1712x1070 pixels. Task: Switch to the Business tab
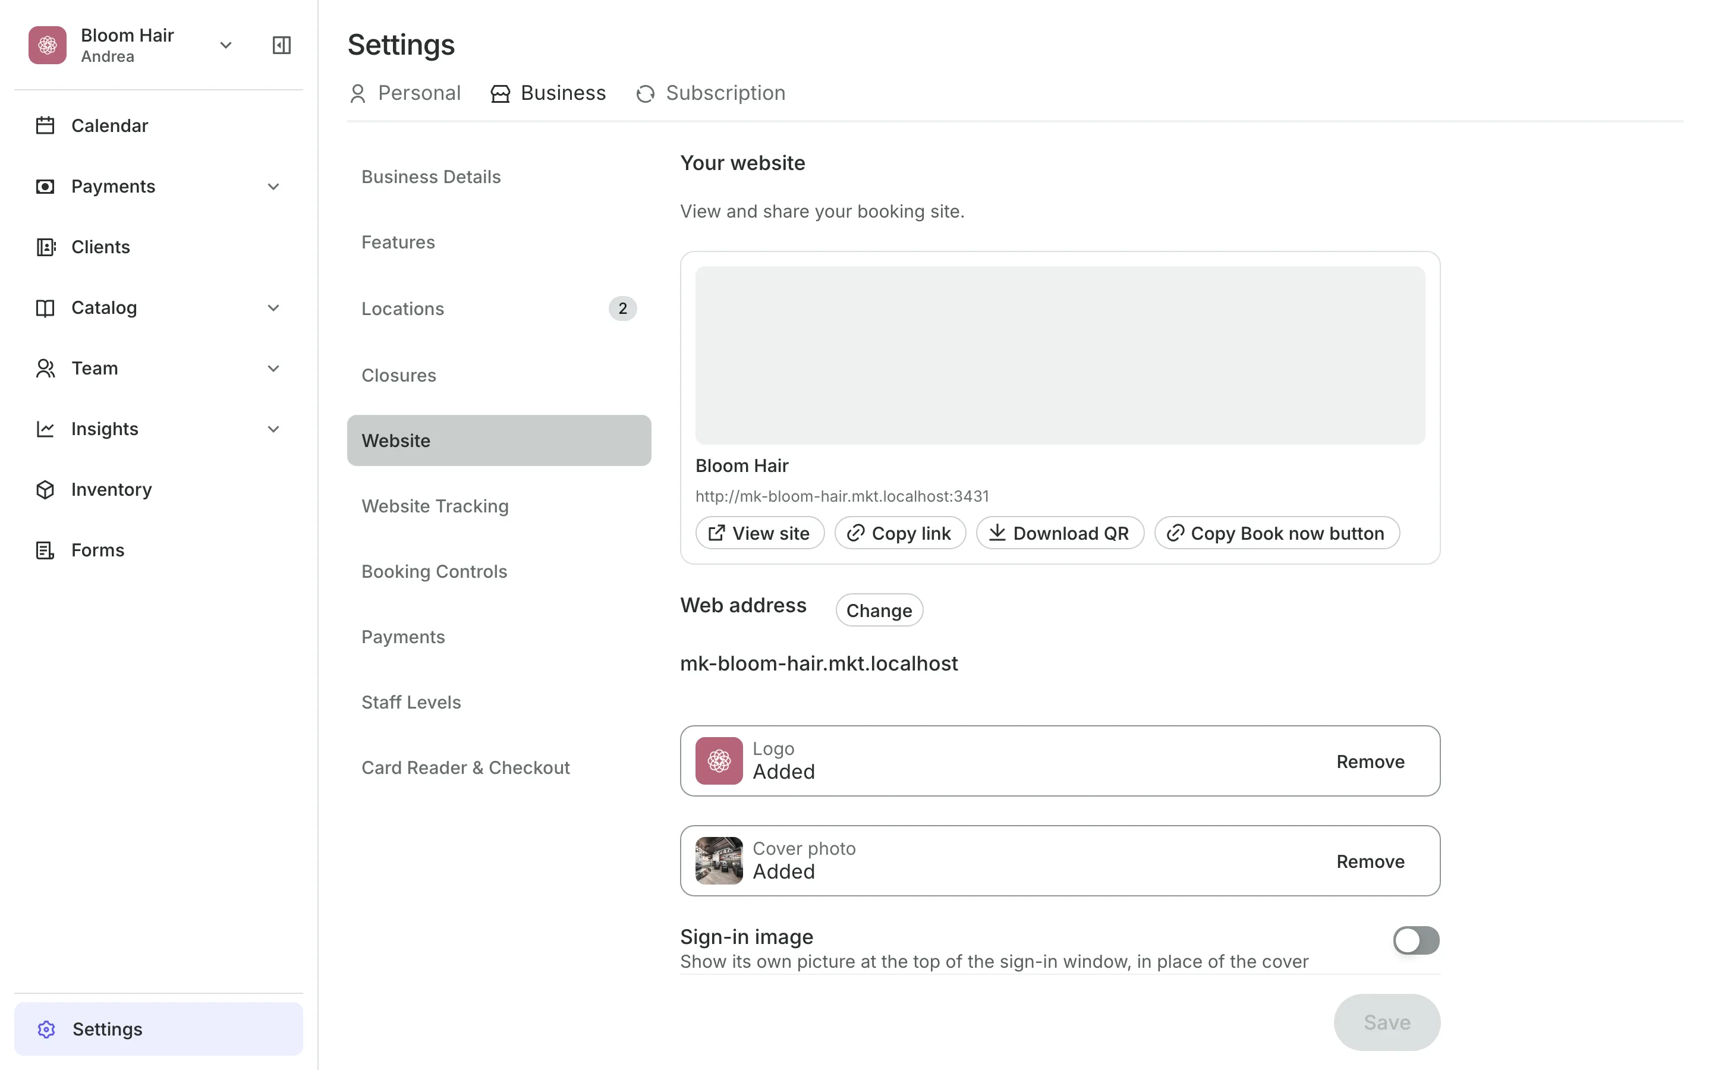pos(548,93)
